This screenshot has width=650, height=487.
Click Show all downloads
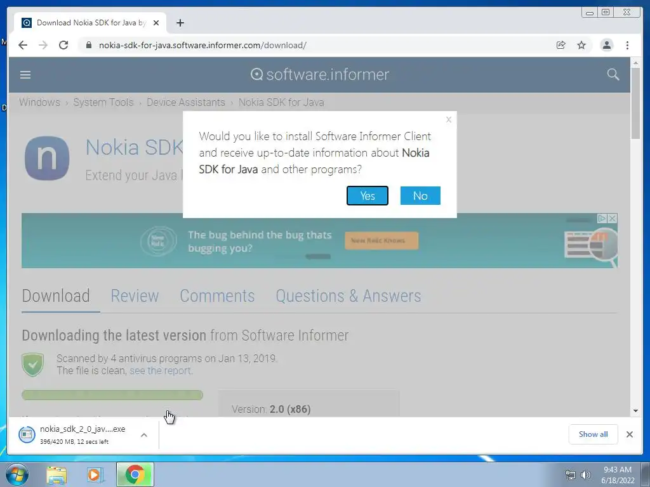tap(594, 434)
